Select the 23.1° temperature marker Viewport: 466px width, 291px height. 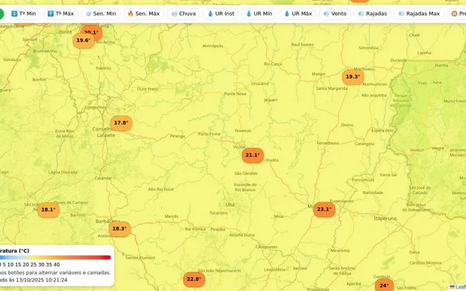coord(324,210)
